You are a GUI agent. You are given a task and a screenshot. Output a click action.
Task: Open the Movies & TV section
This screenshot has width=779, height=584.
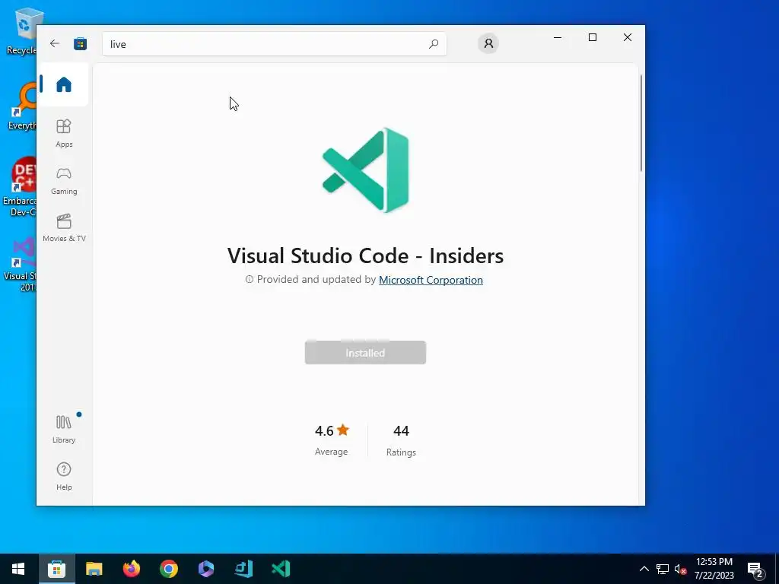point(64,228)
